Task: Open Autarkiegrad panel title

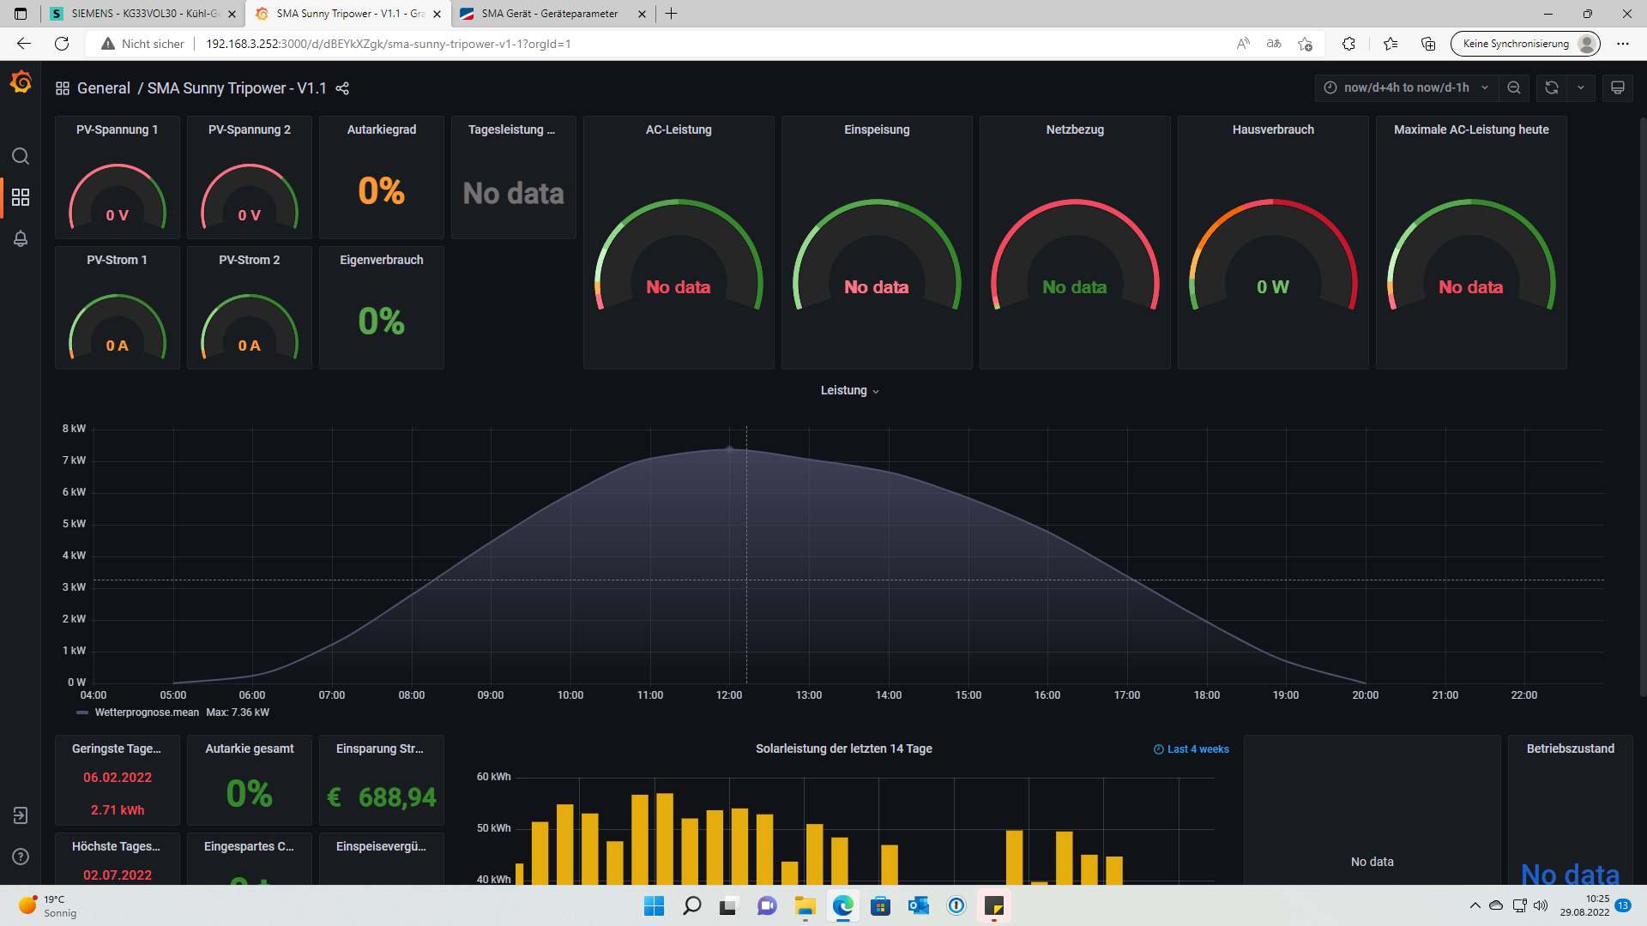Action: tap(382, 129)
